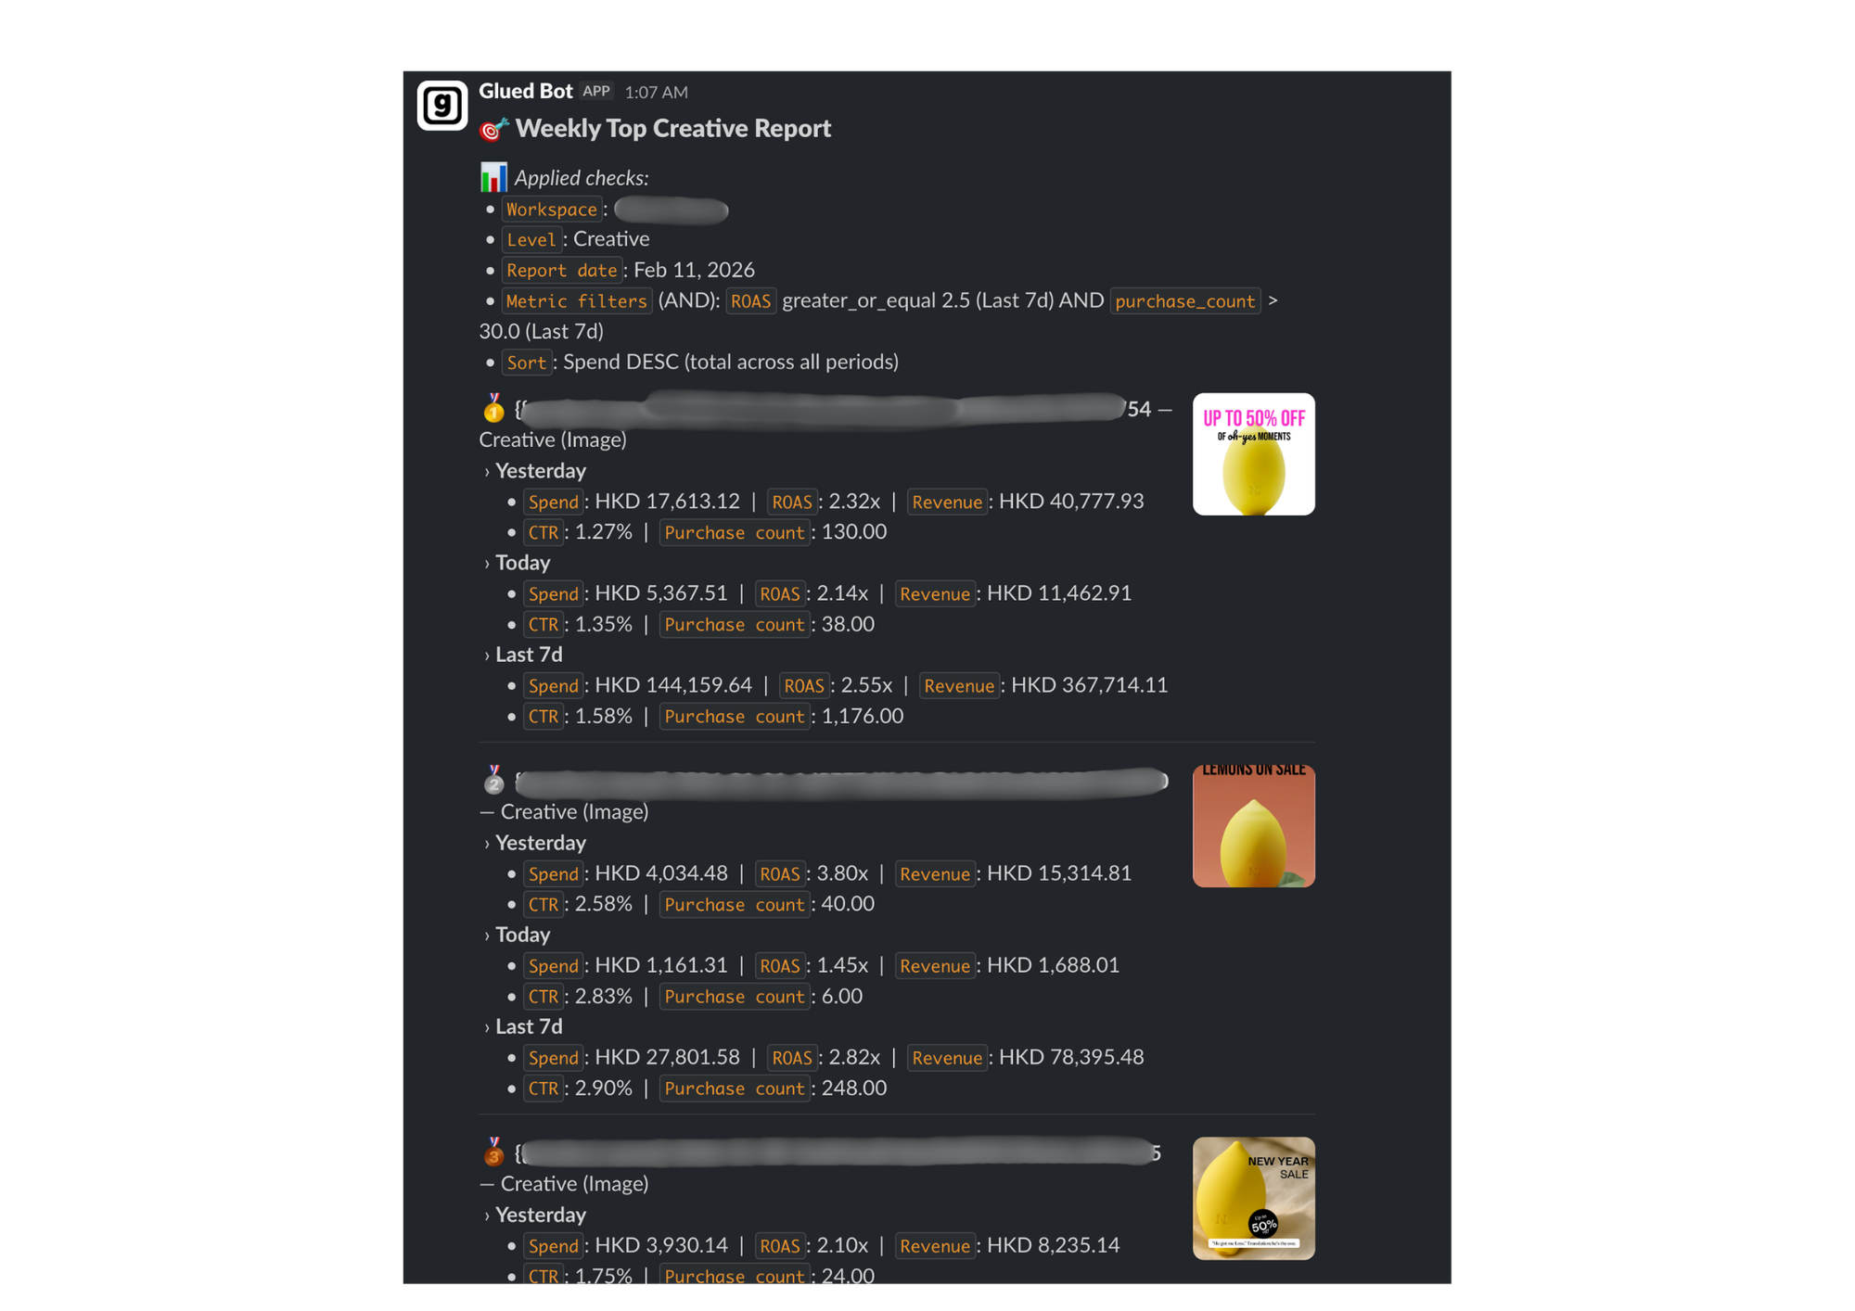
Task: Click the Metric filters code tag
Action: (x=576, y=301)
